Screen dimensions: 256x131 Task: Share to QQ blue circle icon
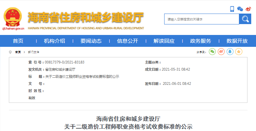[230, 52]
